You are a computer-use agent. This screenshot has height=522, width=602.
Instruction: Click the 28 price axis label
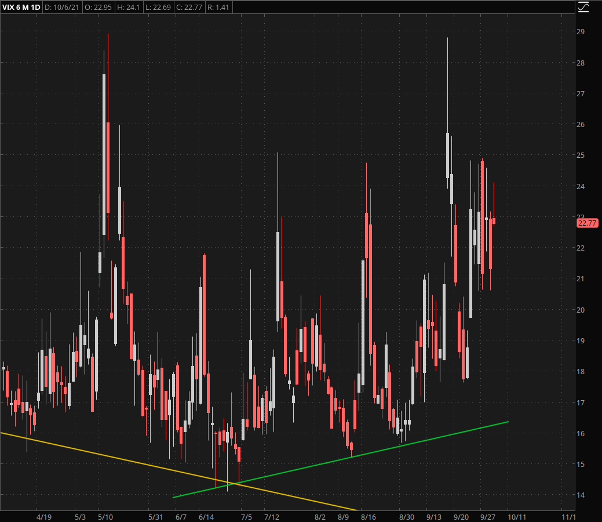[x=581, y=63]
